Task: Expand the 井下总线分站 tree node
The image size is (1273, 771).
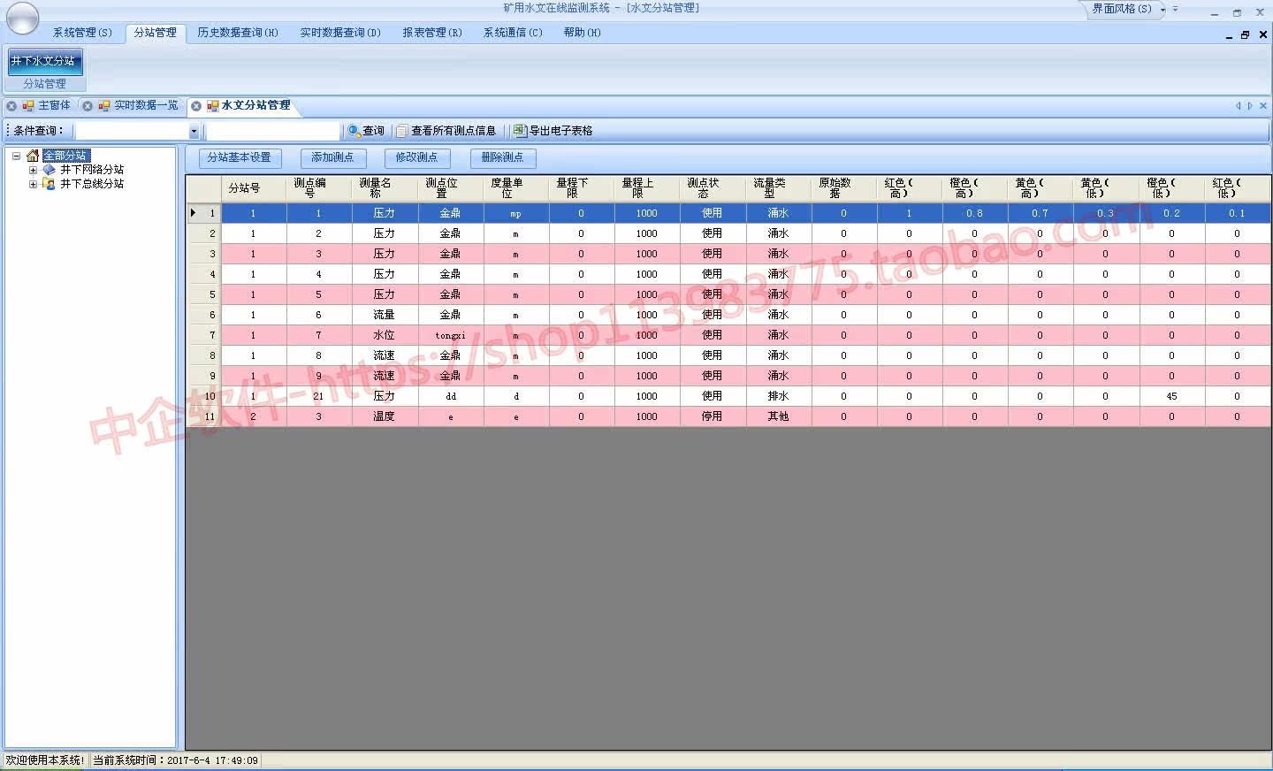Action: (33, 184)
